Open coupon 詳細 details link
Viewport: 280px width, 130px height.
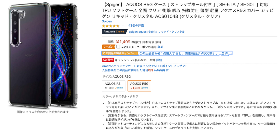coord(160,47)
